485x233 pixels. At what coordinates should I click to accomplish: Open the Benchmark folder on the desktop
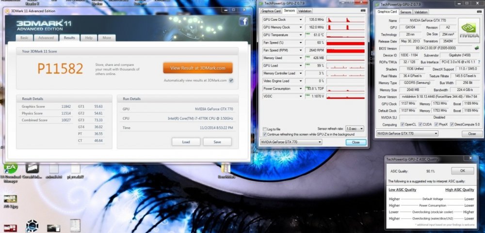(225, 169)
